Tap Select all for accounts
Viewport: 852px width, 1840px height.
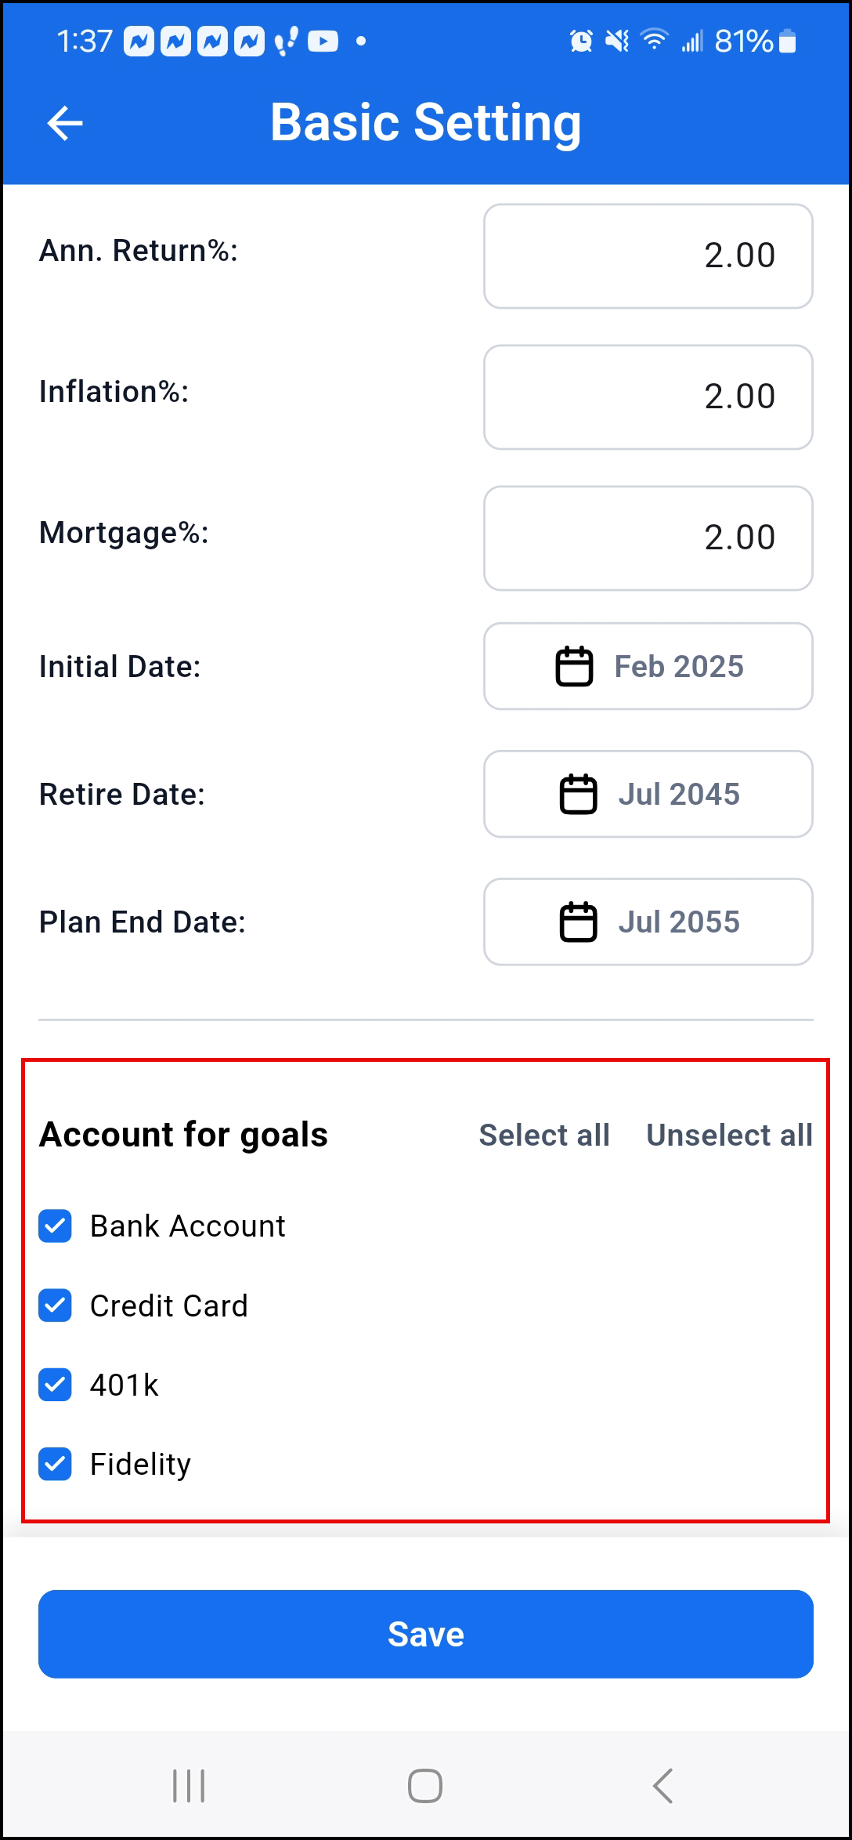click(544, 1135)
